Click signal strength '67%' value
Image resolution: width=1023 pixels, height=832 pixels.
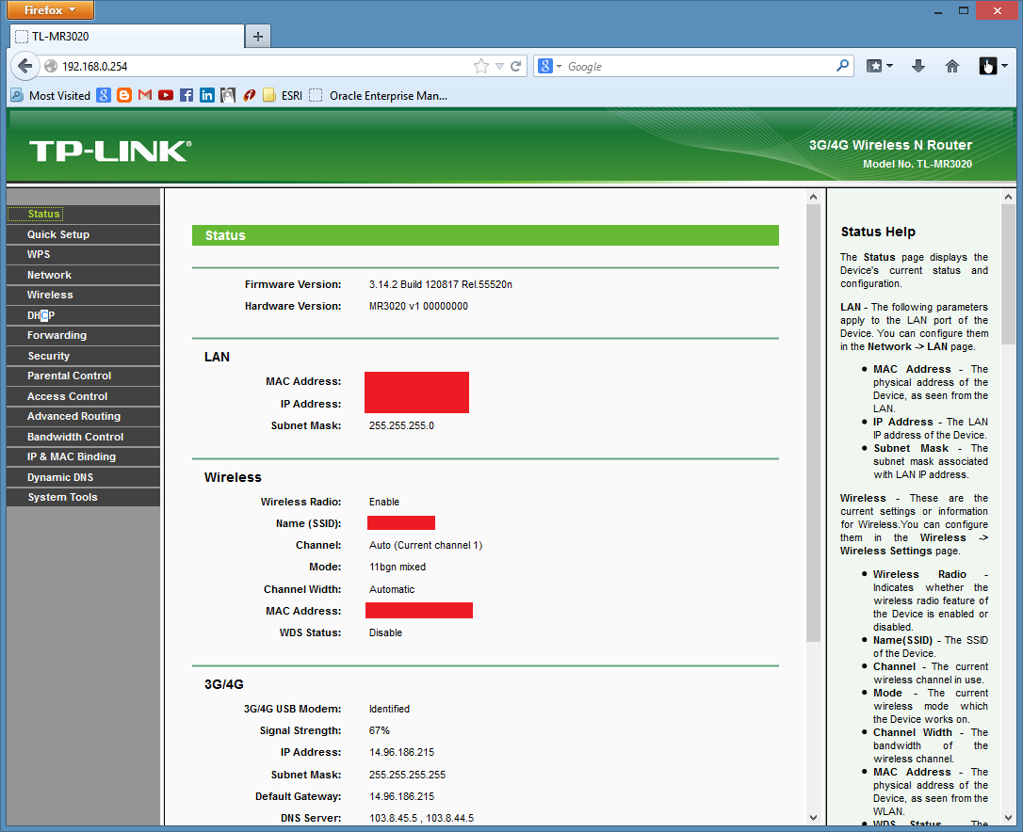pyautogui.click(x=379, y=730)
